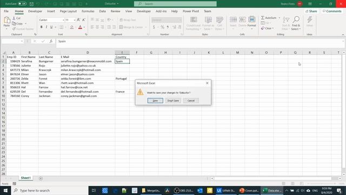Select the Formulas tab

click(88, 11)
